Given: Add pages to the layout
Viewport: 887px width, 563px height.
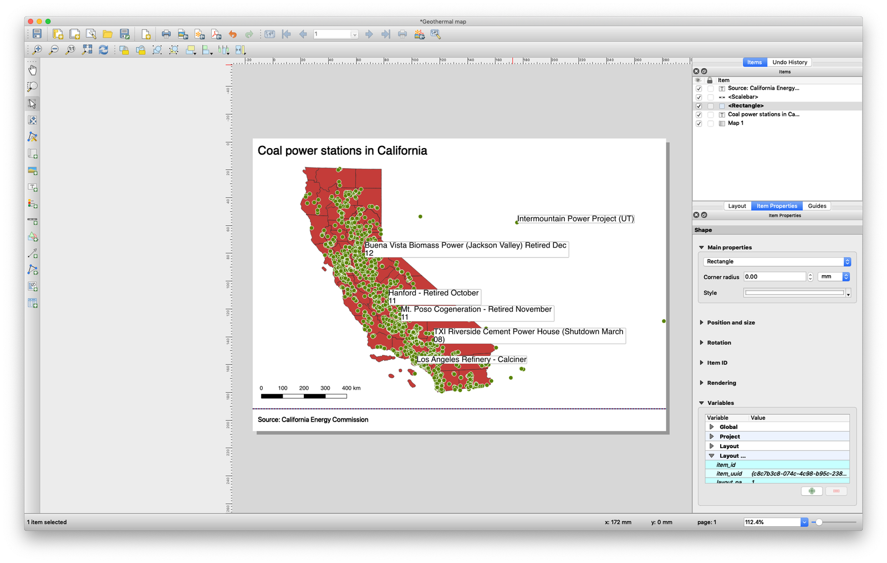Looking at the screenshot, I should coord(146,34).
